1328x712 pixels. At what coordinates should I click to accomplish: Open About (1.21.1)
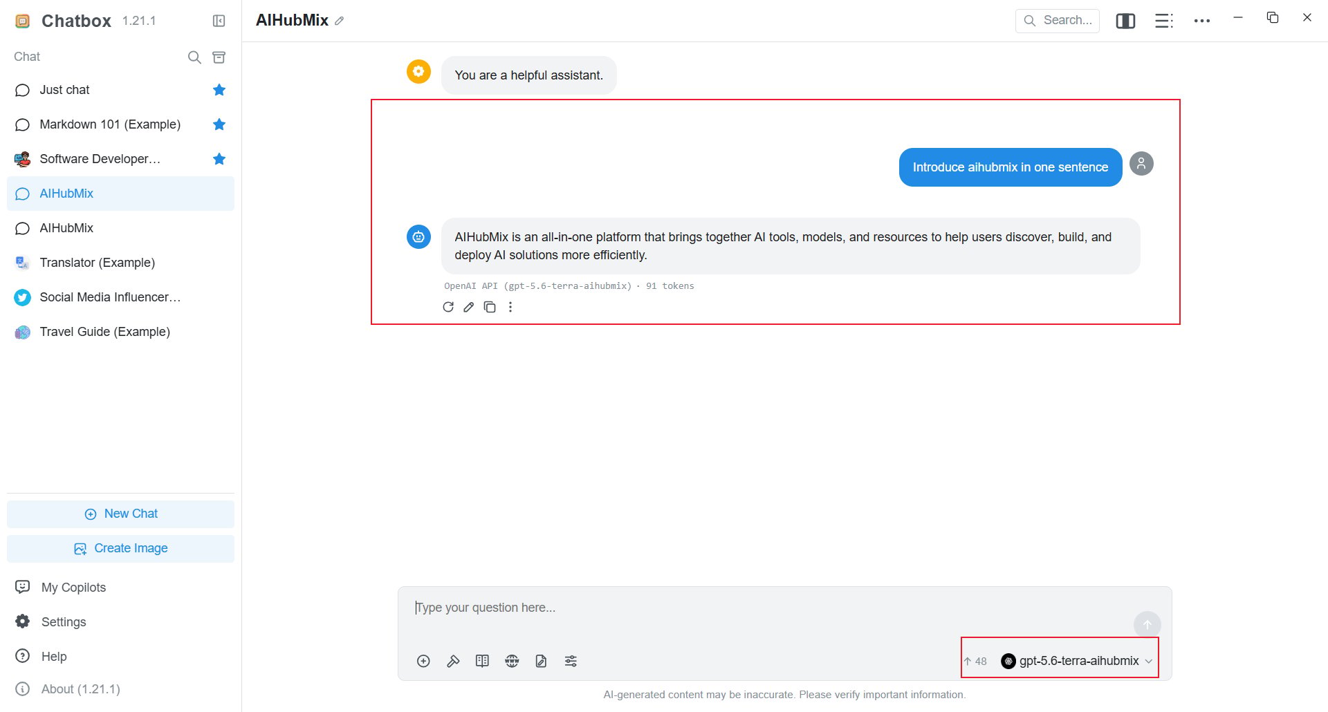coord(120,689)
